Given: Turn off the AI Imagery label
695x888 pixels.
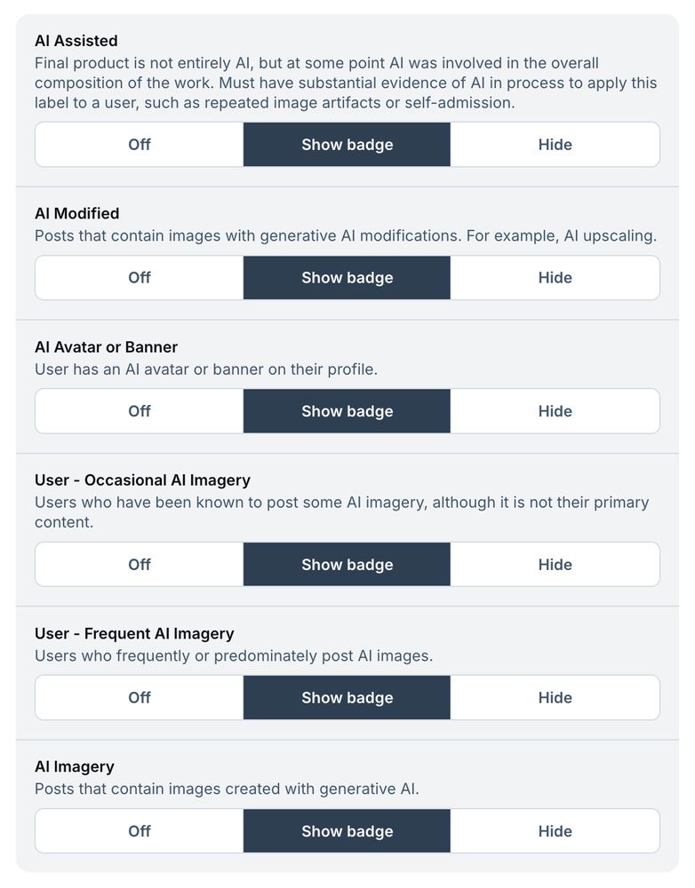Looking at the screenshot, I should point(139,830).
